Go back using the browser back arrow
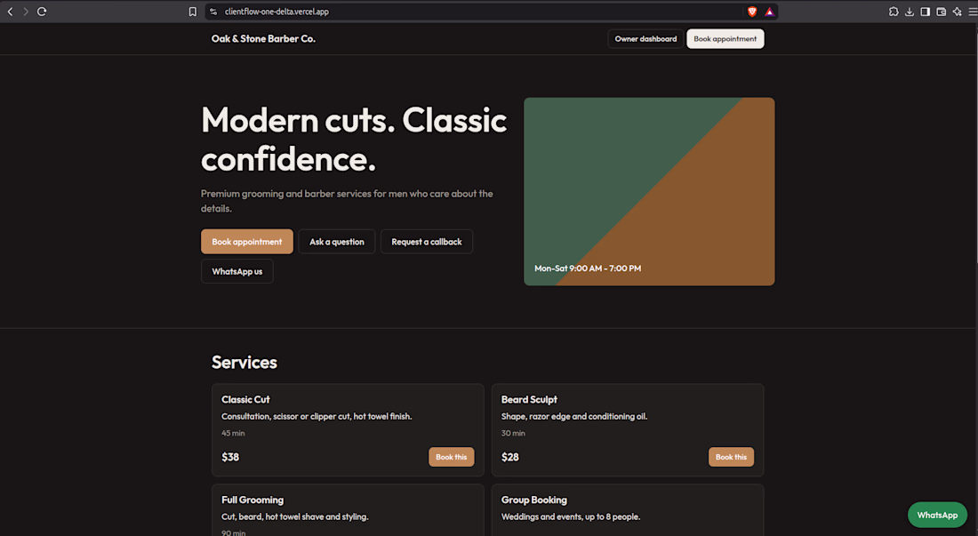978x536 pixels. tap(10, 12)
